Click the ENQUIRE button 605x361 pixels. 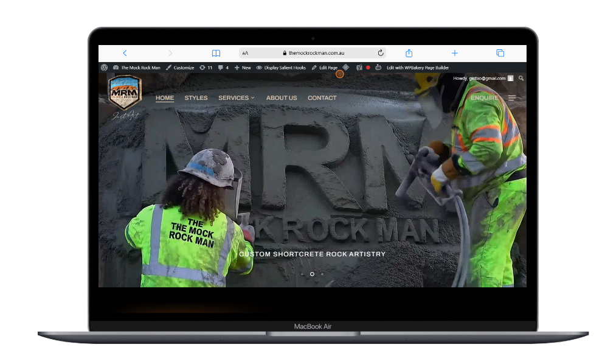(484, 98)
